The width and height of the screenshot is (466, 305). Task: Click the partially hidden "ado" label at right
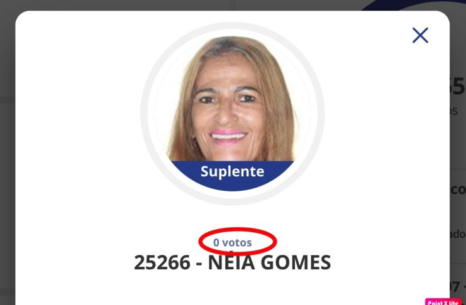(x=458, y=234)
